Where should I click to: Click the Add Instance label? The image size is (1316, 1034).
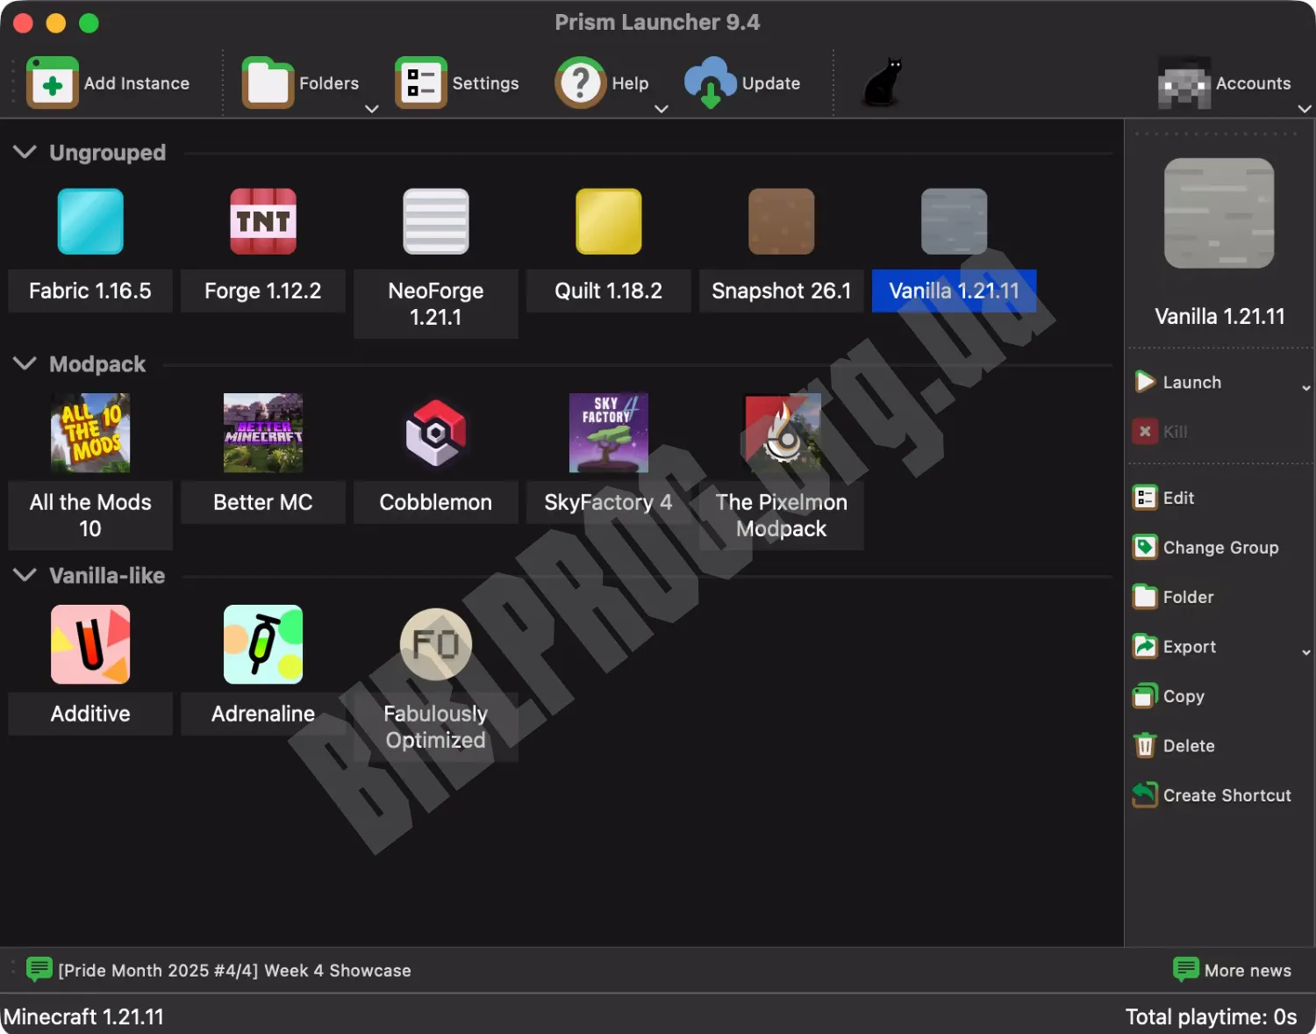point(137,83)
